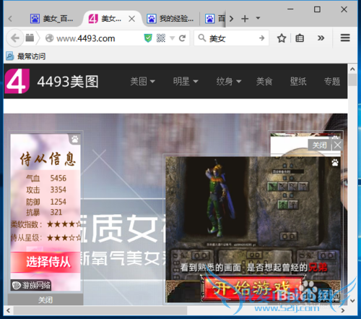Click the pink 4493 site logo
The height and width of the screenshot is (319, 361).
[17, 81]
